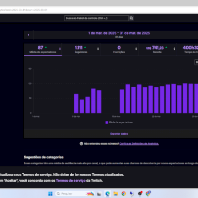Open File Explorer from taskbar
198x198 pixels.
115,194
